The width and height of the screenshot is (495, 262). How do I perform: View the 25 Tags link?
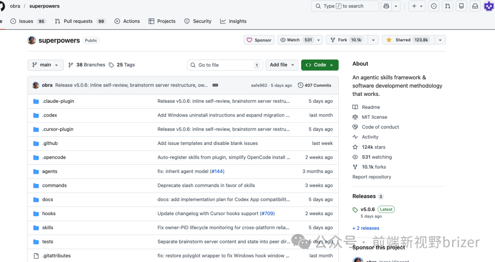(x=122, y=65)
